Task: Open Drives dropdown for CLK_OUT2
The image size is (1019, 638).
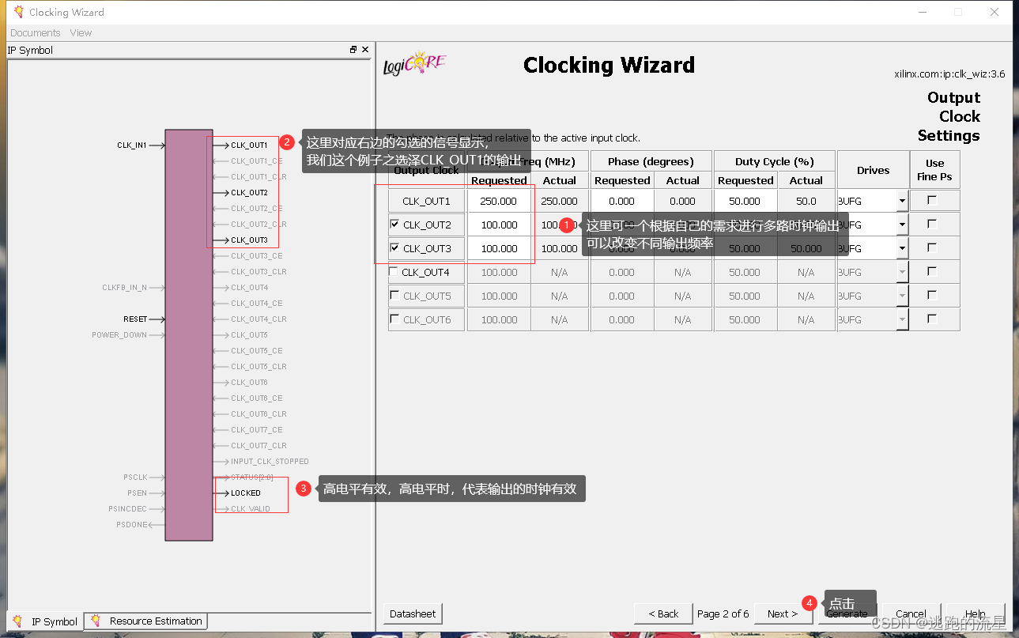Action: [x=902, y=225]
